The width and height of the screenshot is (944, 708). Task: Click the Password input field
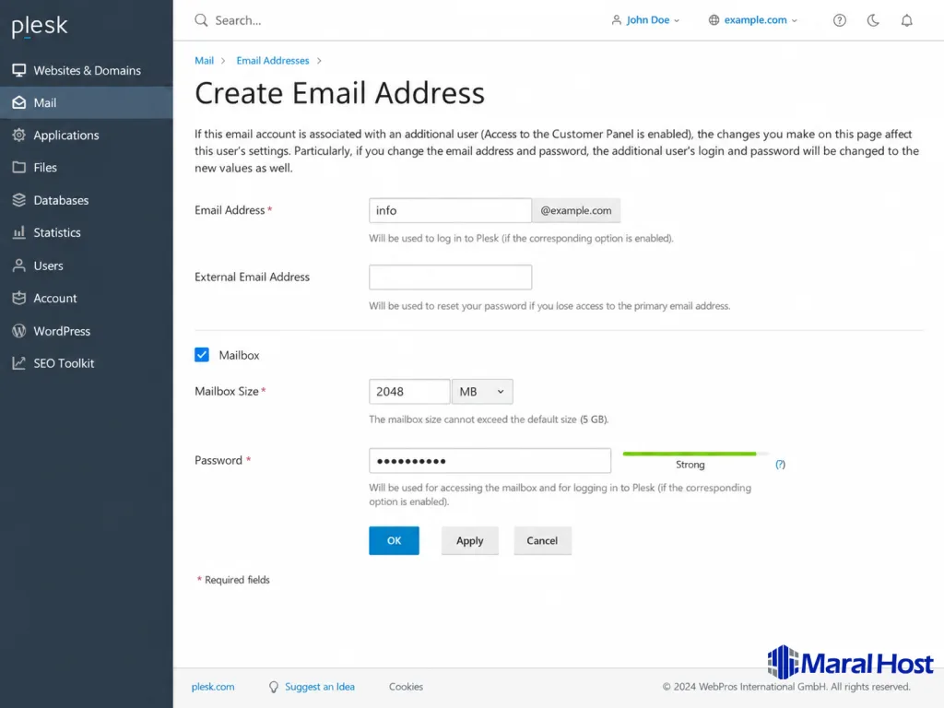coord(490,461)
